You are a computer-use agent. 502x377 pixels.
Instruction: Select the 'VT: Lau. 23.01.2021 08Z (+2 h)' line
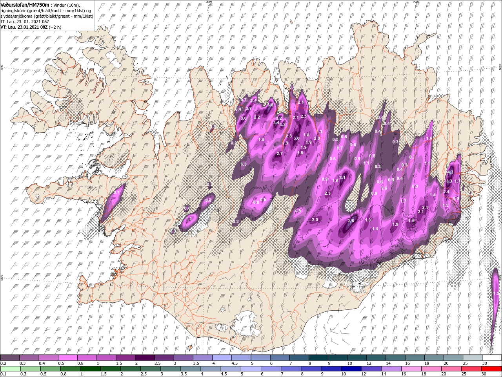pos(30,27)
